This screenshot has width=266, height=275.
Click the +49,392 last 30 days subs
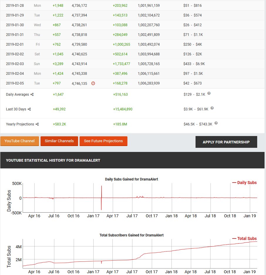tap(59, 109)
